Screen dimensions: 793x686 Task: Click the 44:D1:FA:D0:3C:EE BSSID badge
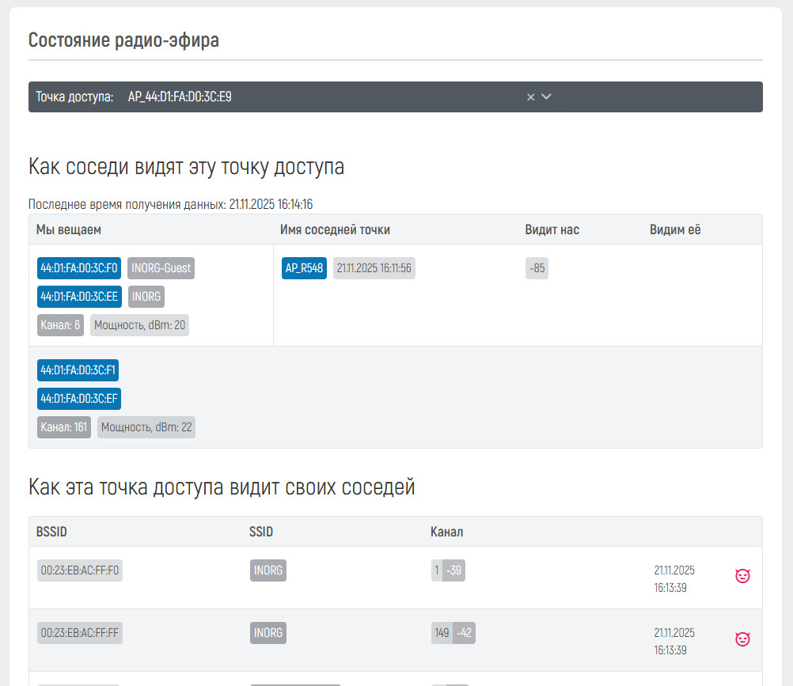point(79,297)
